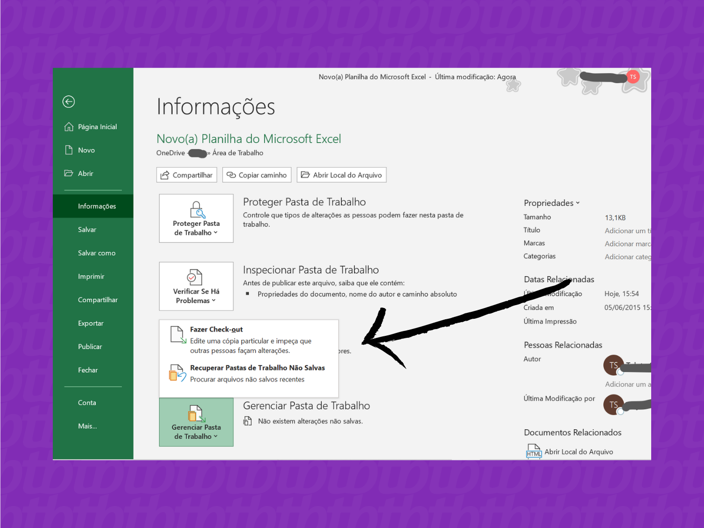Click Mais... in the sidebar
The width and height of the screenshot is (704, 528).
coord(93,426)
